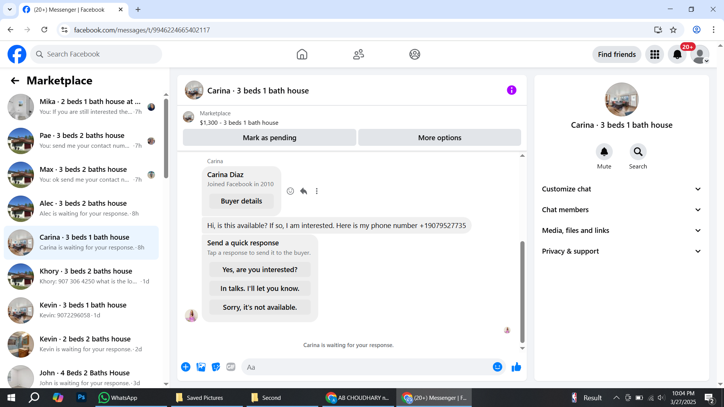This screenshot has width=724, height=407.
Task: Open the Home feed icon
Action: pos(302,54)
